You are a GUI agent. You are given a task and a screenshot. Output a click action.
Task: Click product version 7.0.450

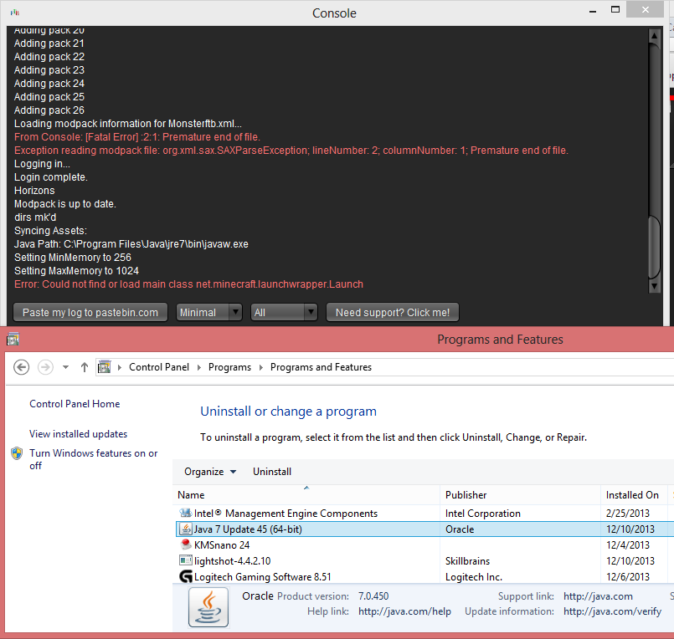click(373, 596)
